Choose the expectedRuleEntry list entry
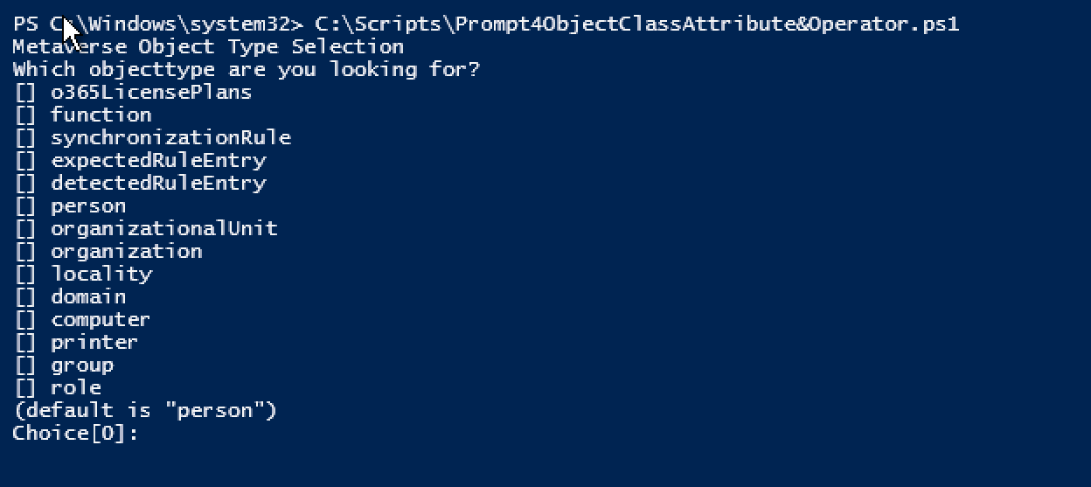The width and height of the screenshot is (1091, 487). [x=158, y=160]
